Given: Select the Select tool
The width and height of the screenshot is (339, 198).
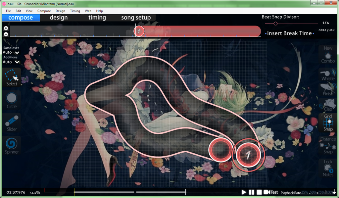Looking at the screenshot, I should pos(12,78).
